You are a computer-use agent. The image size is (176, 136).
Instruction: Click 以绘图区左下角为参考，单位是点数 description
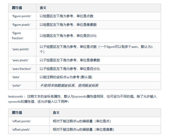pos(67,16)
